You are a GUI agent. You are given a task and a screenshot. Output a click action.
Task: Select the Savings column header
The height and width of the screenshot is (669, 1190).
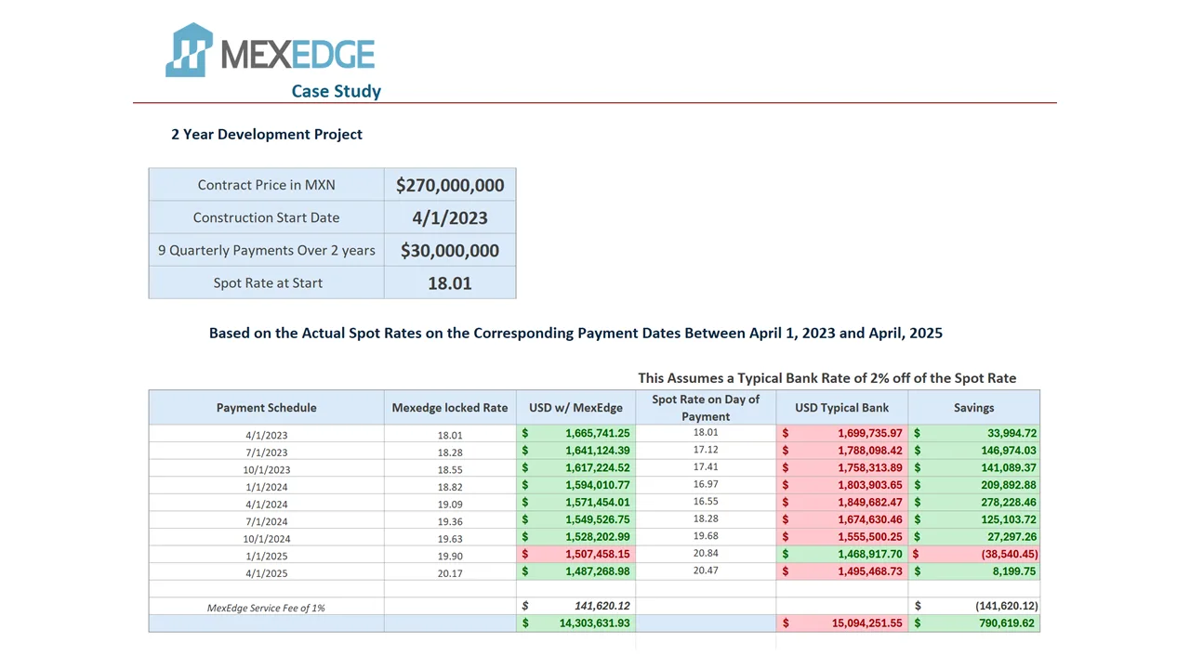(x=973, y=407)
